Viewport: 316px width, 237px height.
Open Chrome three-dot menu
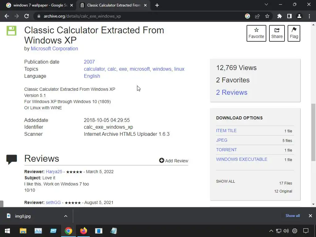[309, 16]
